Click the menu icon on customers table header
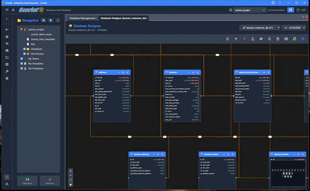Image resolution: width=310 pixels, height=191 pixels. pos(197,72)
